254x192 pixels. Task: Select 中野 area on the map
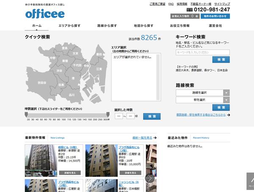52,58
